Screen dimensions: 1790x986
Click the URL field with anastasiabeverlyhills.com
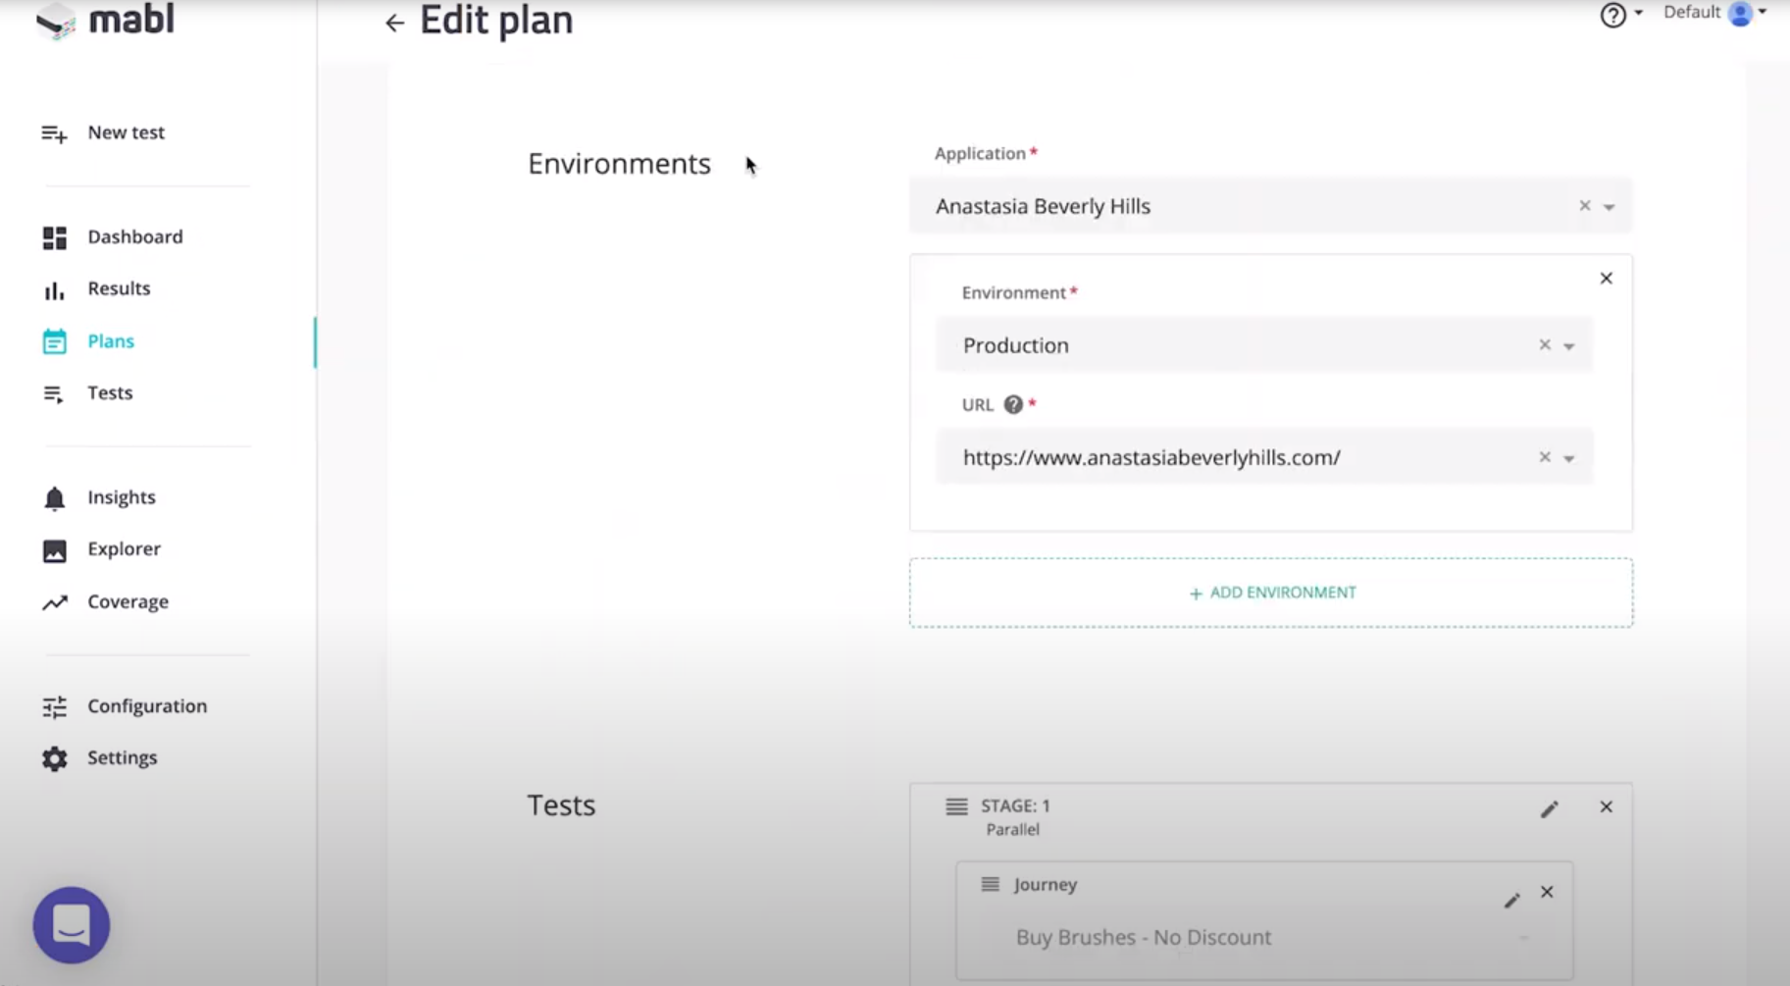pyautogui.click(x=1263, y=457)
